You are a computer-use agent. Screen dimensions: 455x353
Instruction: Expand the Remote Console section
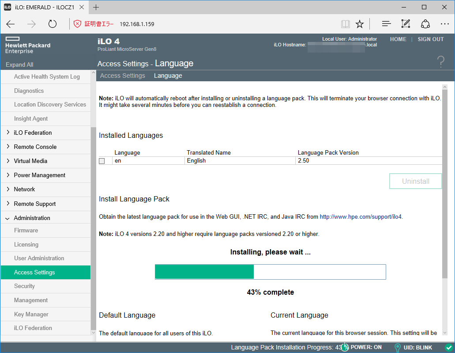pos(8,147)
